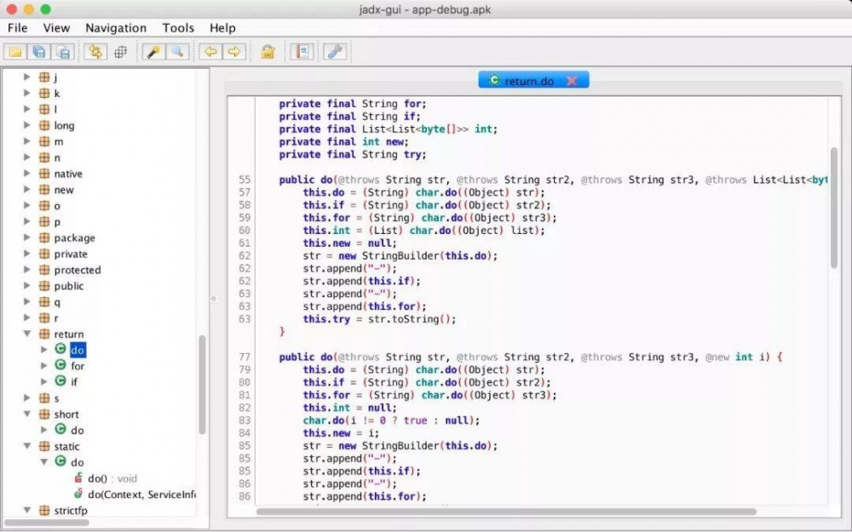852x532 pixels.
Task: Click the k package icon
Action: [44, 94]
